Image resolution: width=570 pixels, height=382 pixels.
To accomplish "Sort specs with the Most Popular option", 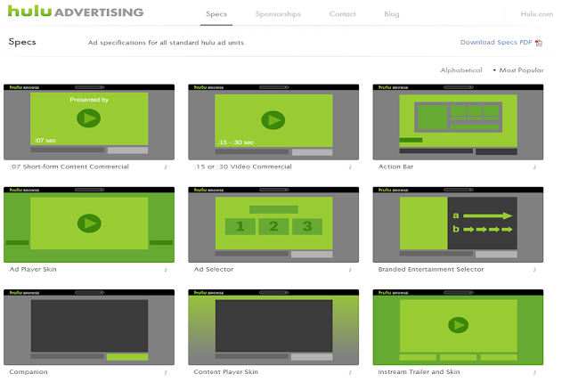I will (x=521, y=70).
